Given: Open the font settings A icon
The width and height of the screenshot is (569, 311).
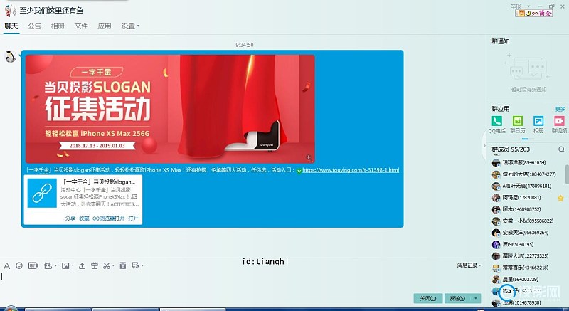Looking at the screenshot, I should coord(6,265).
